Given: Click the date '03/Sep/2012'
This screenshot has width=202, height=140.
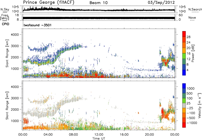Looking at the screenshot, I should click(x=161, y=3).
